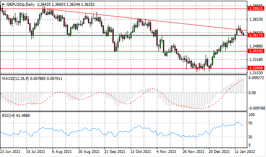The height and width of the screenshot is (157, 266).
Task: Click the GBPUSDp,Daily chart title text
Action: 20,4
